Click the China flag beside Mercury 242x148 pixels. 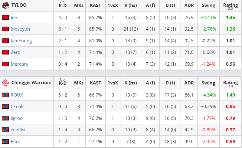[x=5, y=64]
